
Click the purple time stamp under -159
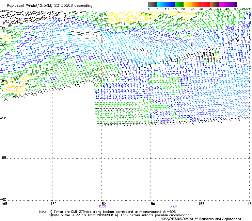(103, 206)
